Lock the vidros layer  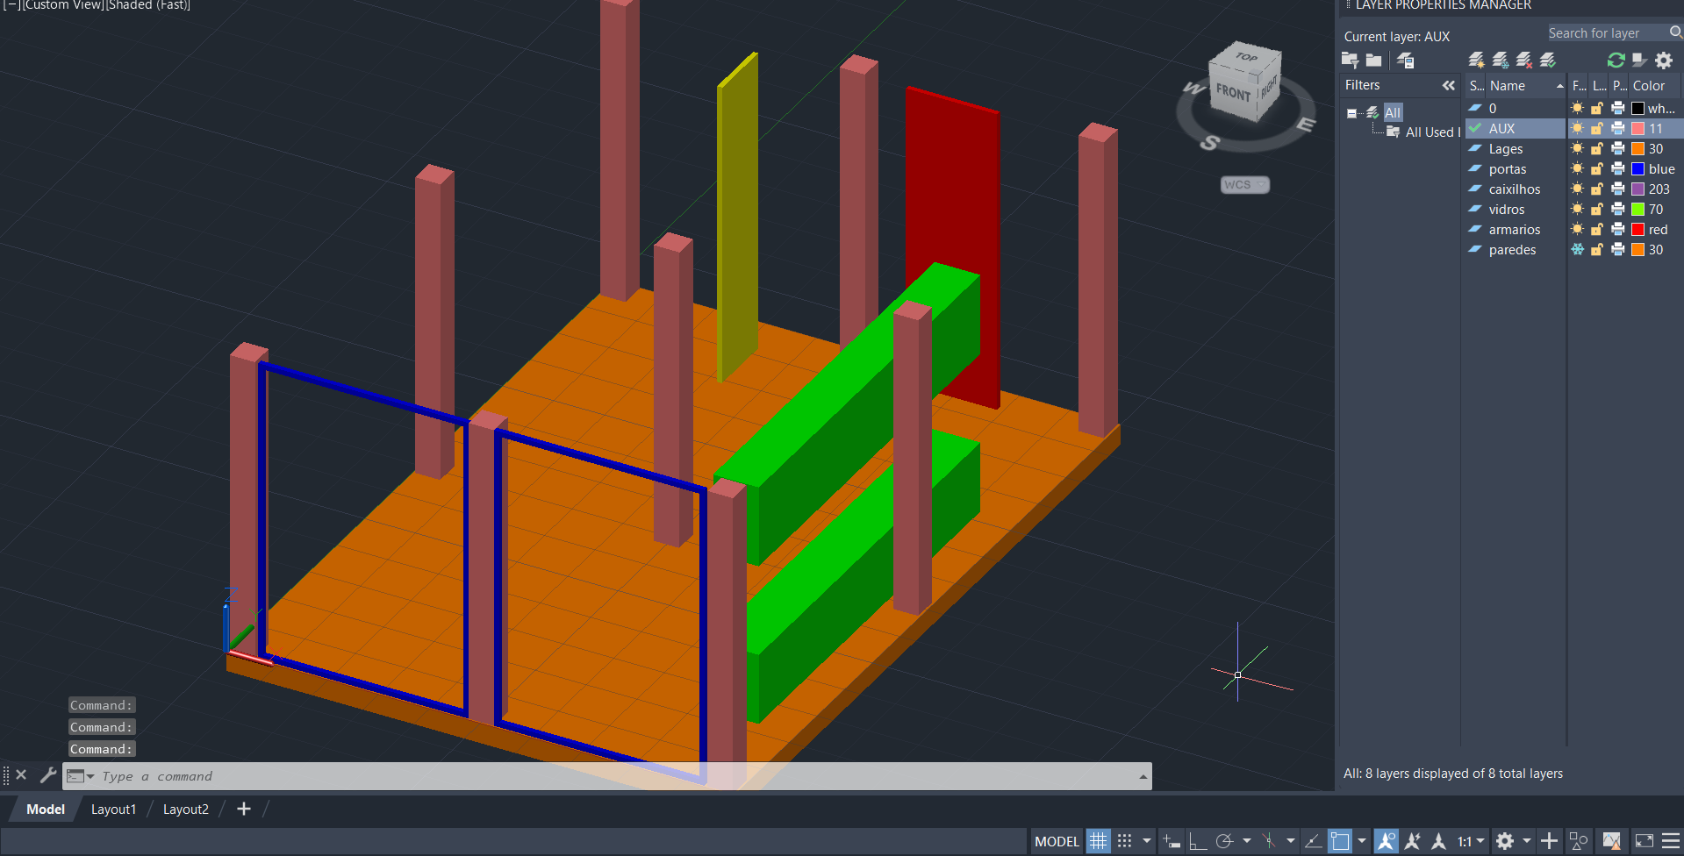[1597, 209]
